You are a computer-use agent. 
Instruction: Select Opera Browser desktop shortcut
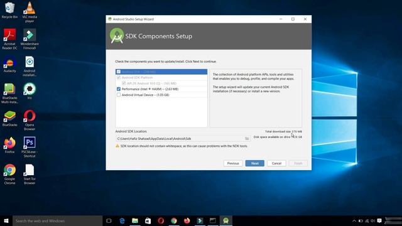(30, 120)
